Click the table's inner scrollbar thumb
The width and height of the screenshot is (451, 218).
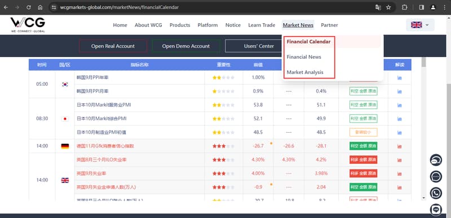(x=424, y=62)
